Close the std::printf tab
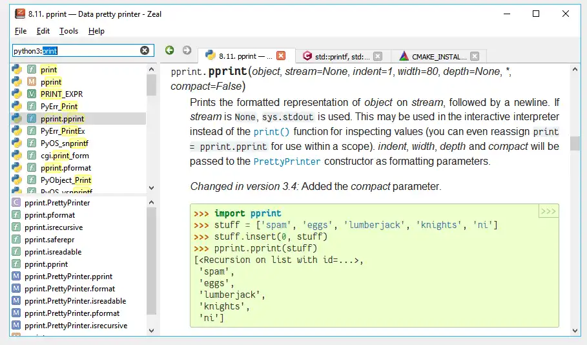This screenshot has width=587, height=345. click(x=378, y=56)
